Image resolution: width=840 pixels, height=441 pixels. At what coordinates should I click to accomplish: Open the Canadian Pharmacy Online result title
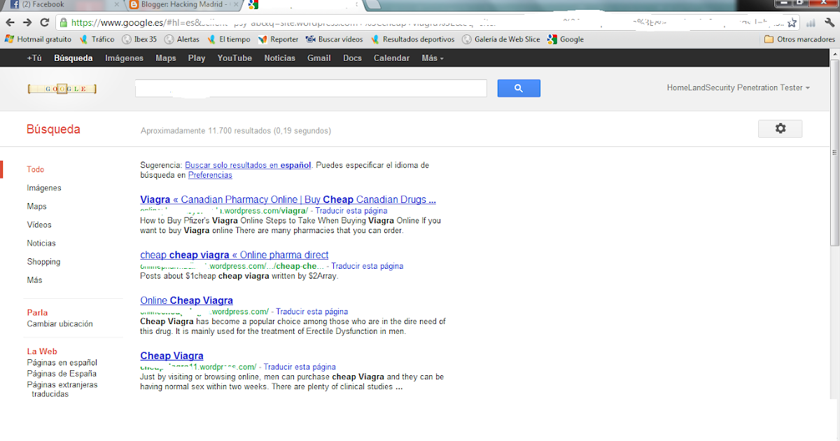coord(288,199)
